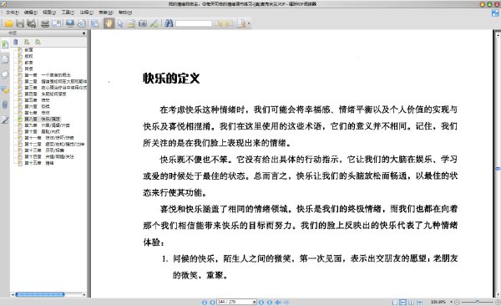This screenshot has width=501, height=306.
Task: Select bookmark 第三章 in the tree
Action: coord(55,88)
